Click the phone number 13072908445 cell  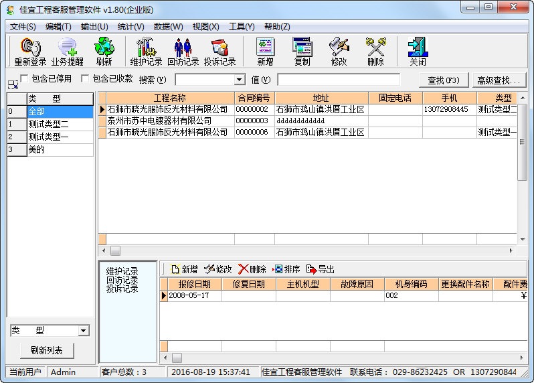pos(450,109)
